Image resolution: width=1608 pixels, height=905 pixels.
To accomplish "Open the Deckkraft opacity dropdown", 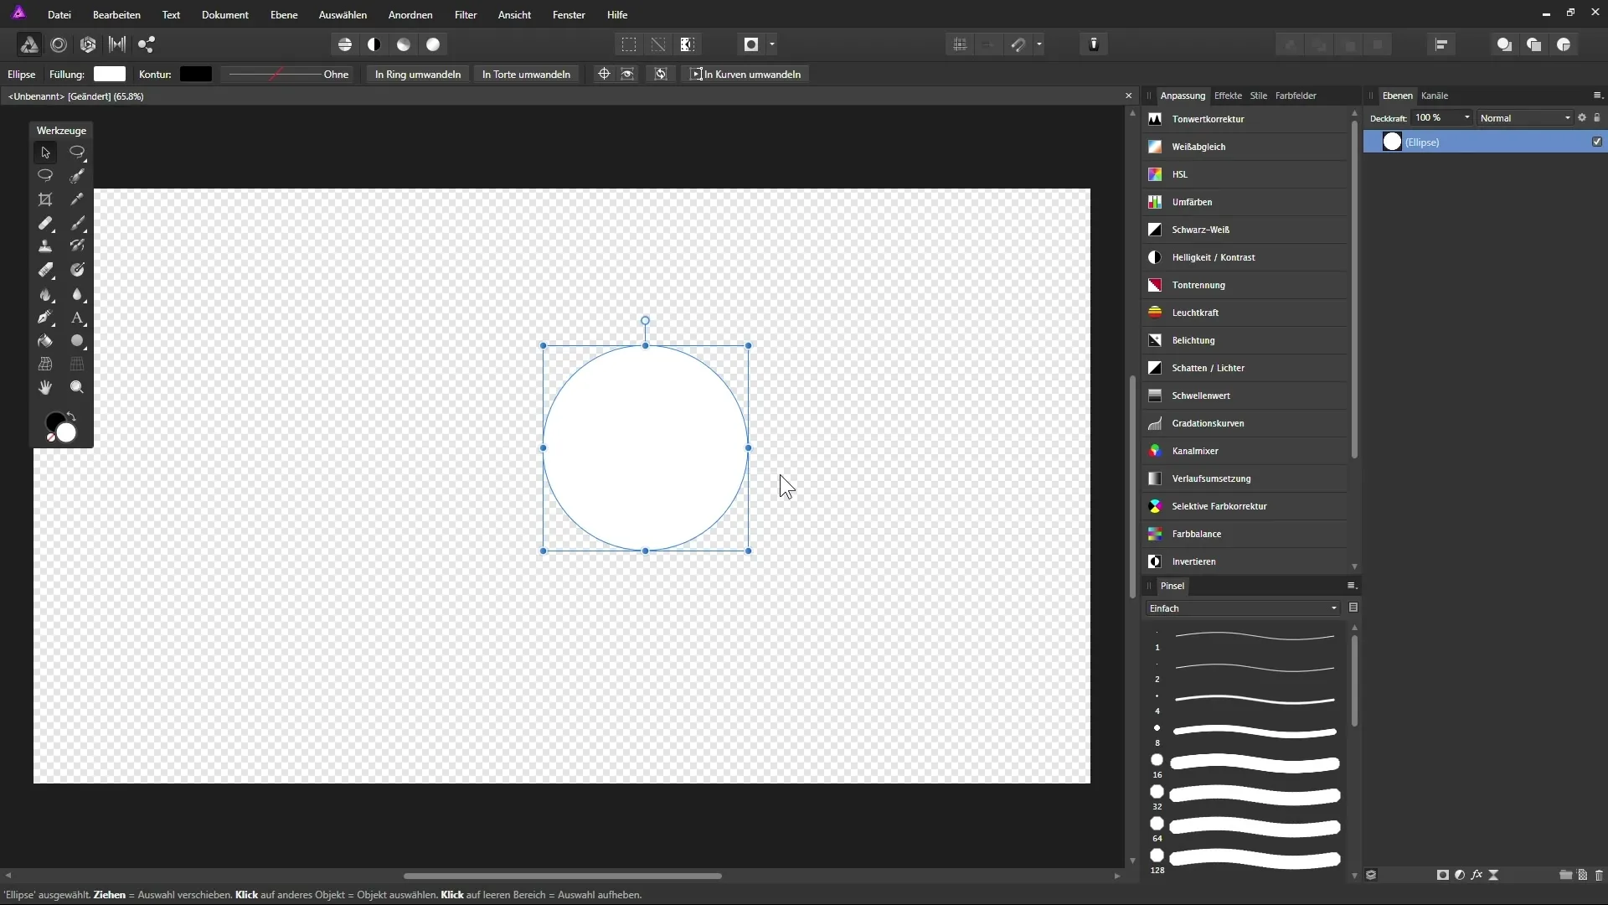I will click(x=1466, y=118).
